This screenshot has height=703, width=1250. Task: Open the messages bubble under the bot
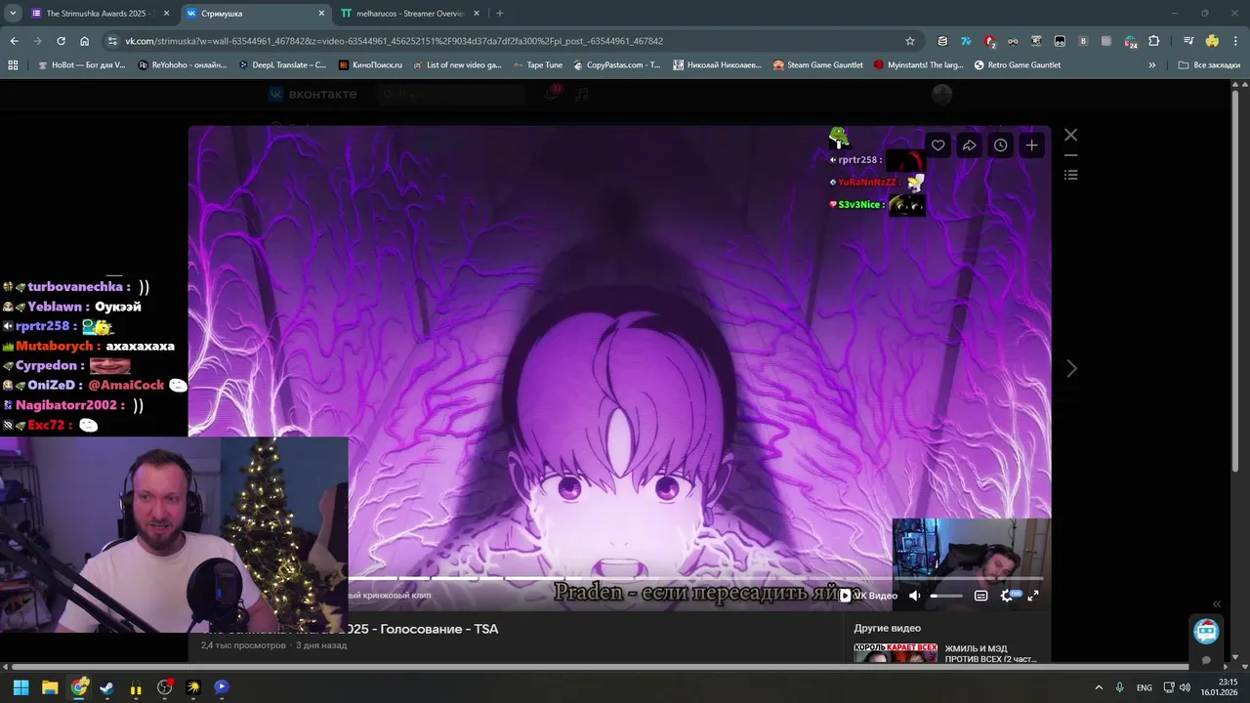click(x=1206, y=660)
